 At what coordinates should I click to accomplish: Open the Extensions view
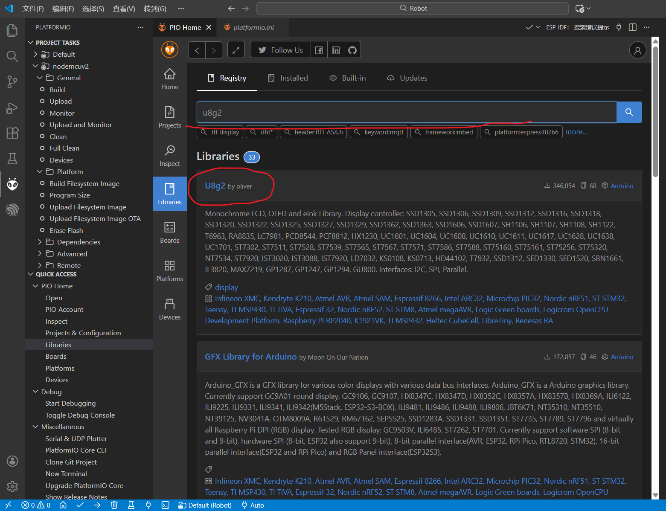12,133
